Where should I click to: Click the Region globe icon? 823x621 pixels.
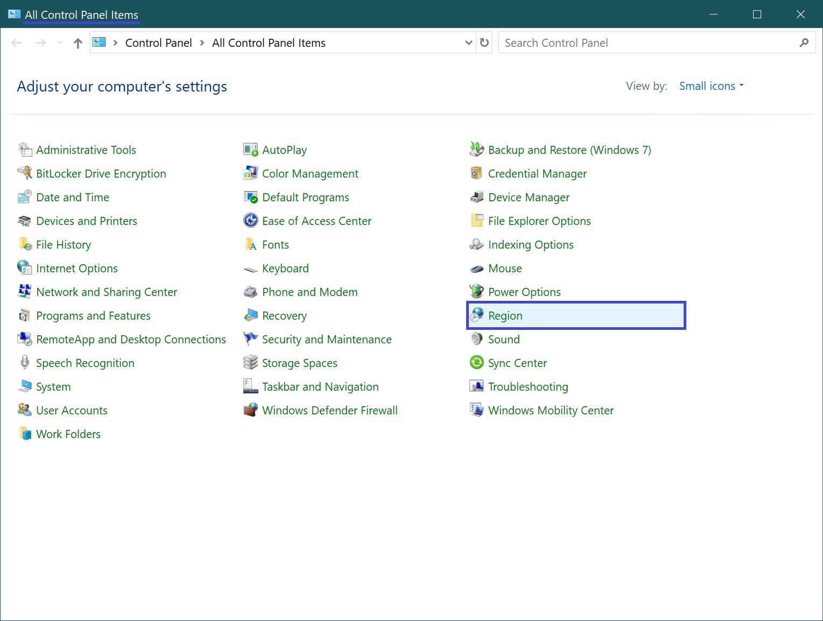tap(477, 315)
